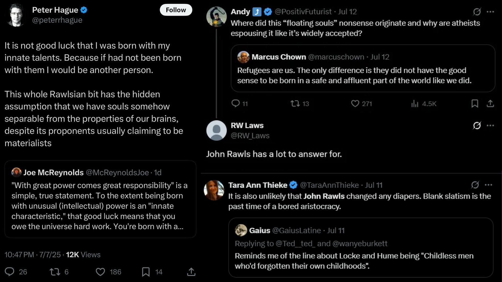502x282 pixels.
Task: Reply to Peter Hague's tweet
Action: click(x=10, y=272)
